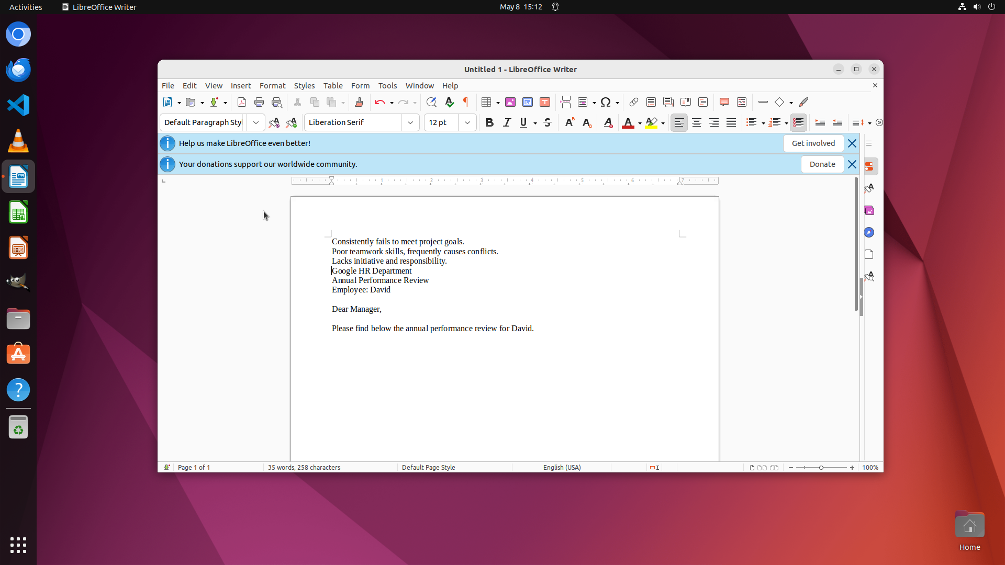Screen dimensions: 1005x565
Task: Click the Font Name input field
Action: (x=353, y=122)
